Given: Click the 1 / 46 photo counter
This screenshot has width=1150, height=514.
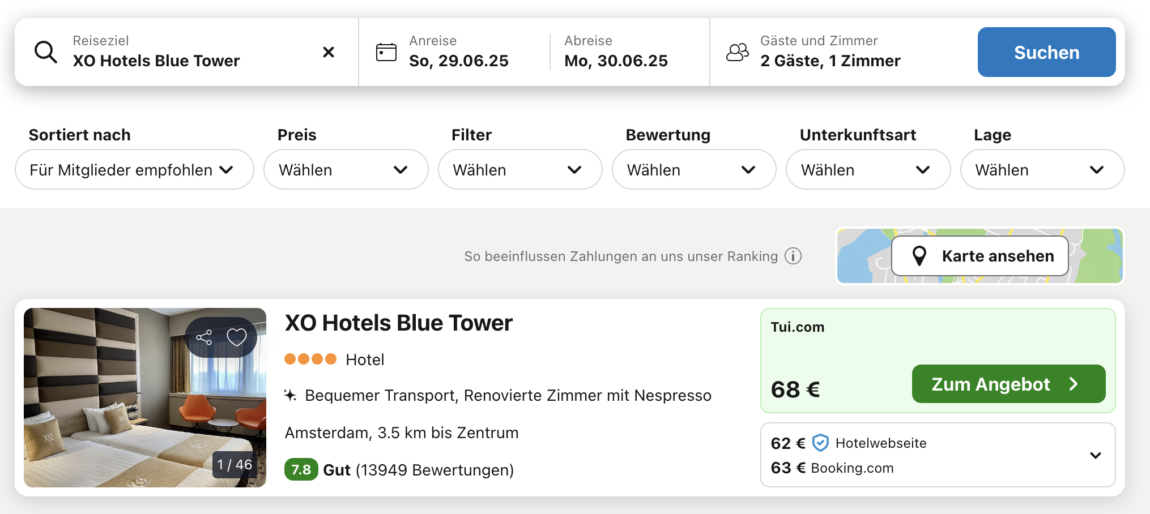Looking at the screenshot, I should click(x=235, y=465).
